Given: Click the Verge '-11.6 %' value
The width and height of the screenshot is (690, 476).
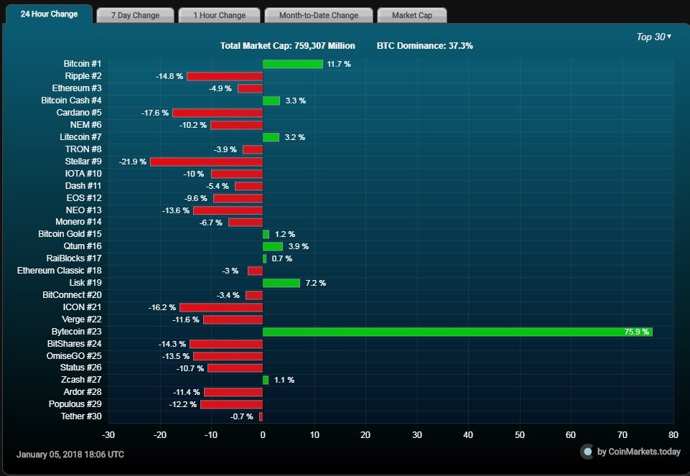Looking at the screenshot, I should click(x=185, y=319).
